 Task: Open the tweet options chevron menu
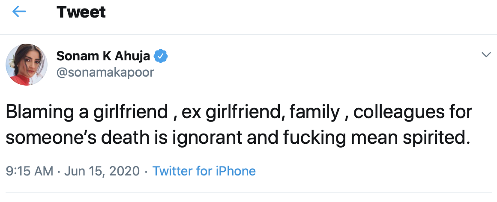click(x=486, y=54)
